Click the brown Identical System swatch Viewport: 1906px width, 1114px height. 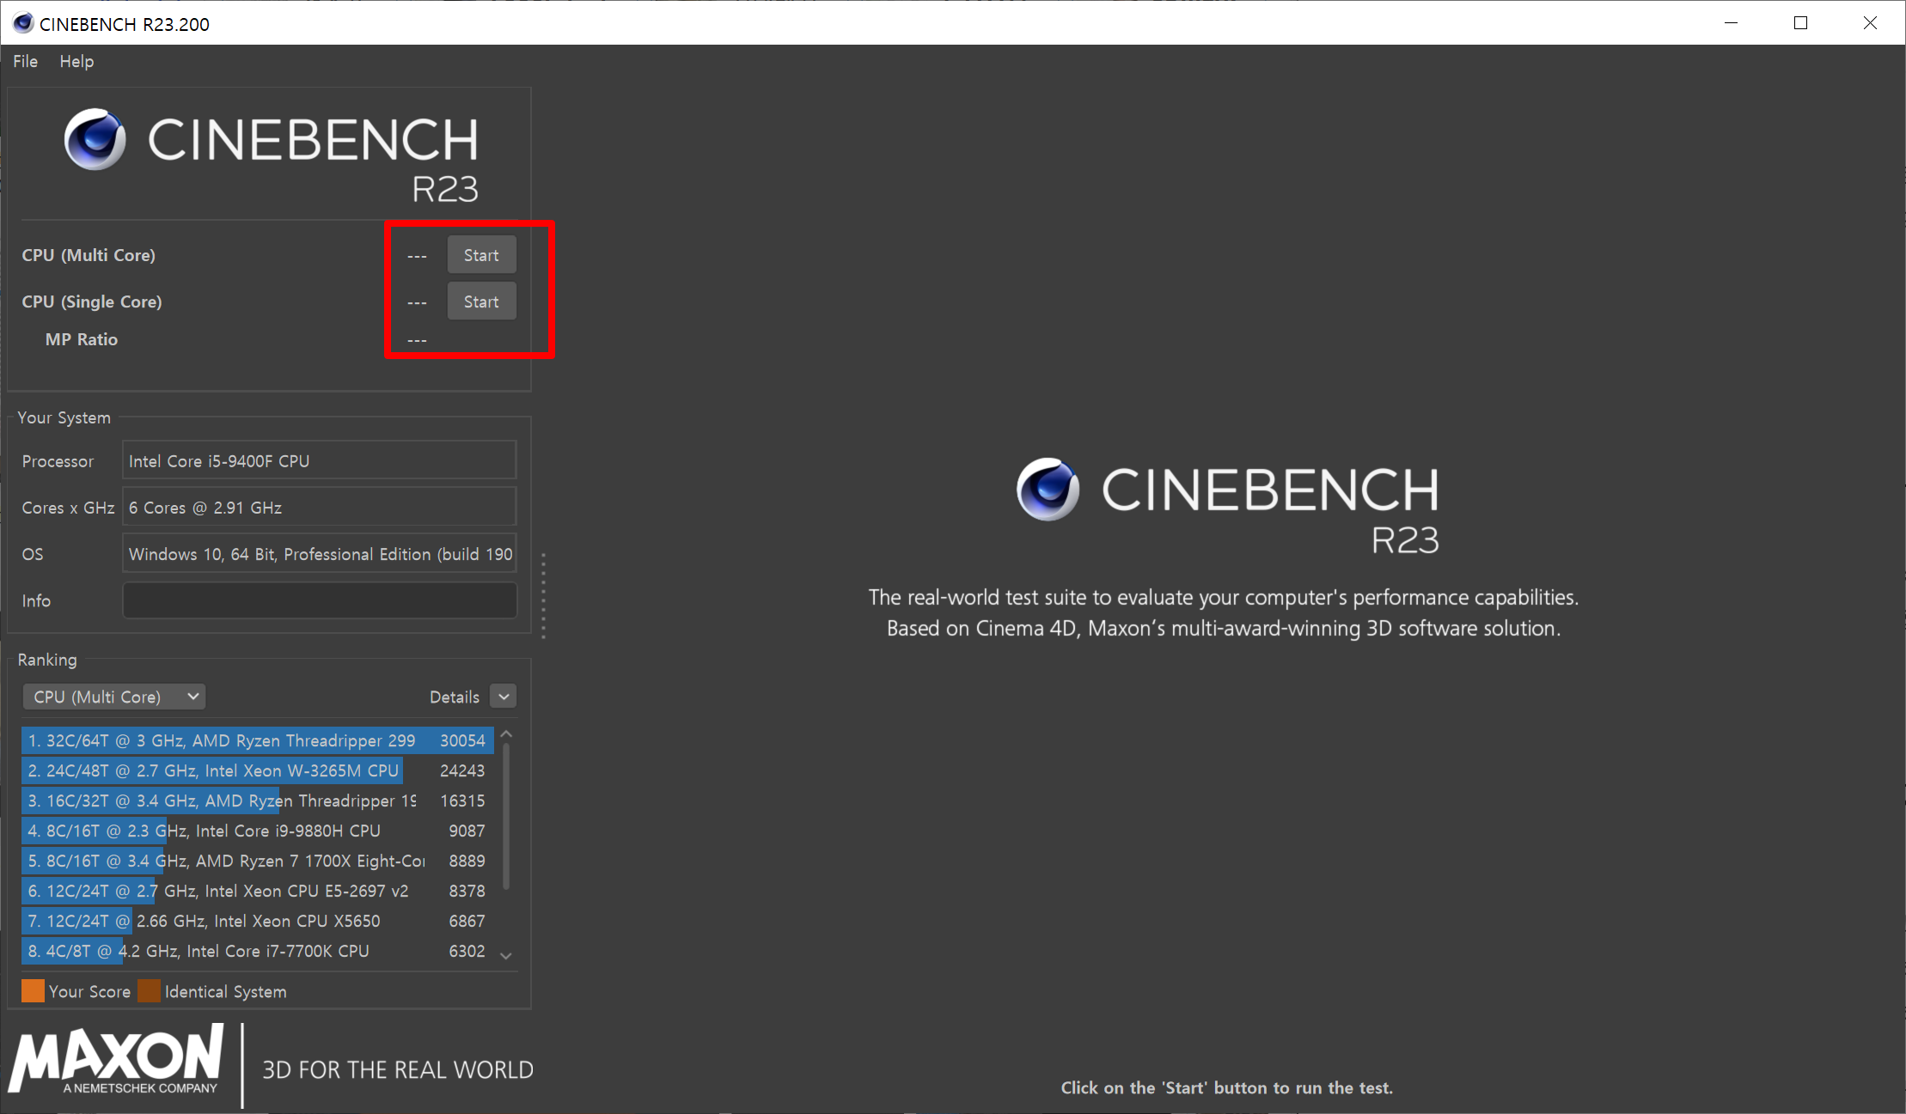[149, 991]
